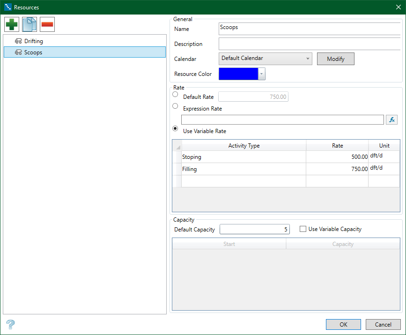This screenshot has width=406, height=335.
Task: Select the Scoops resource in the list
Action: coord(33,52)
